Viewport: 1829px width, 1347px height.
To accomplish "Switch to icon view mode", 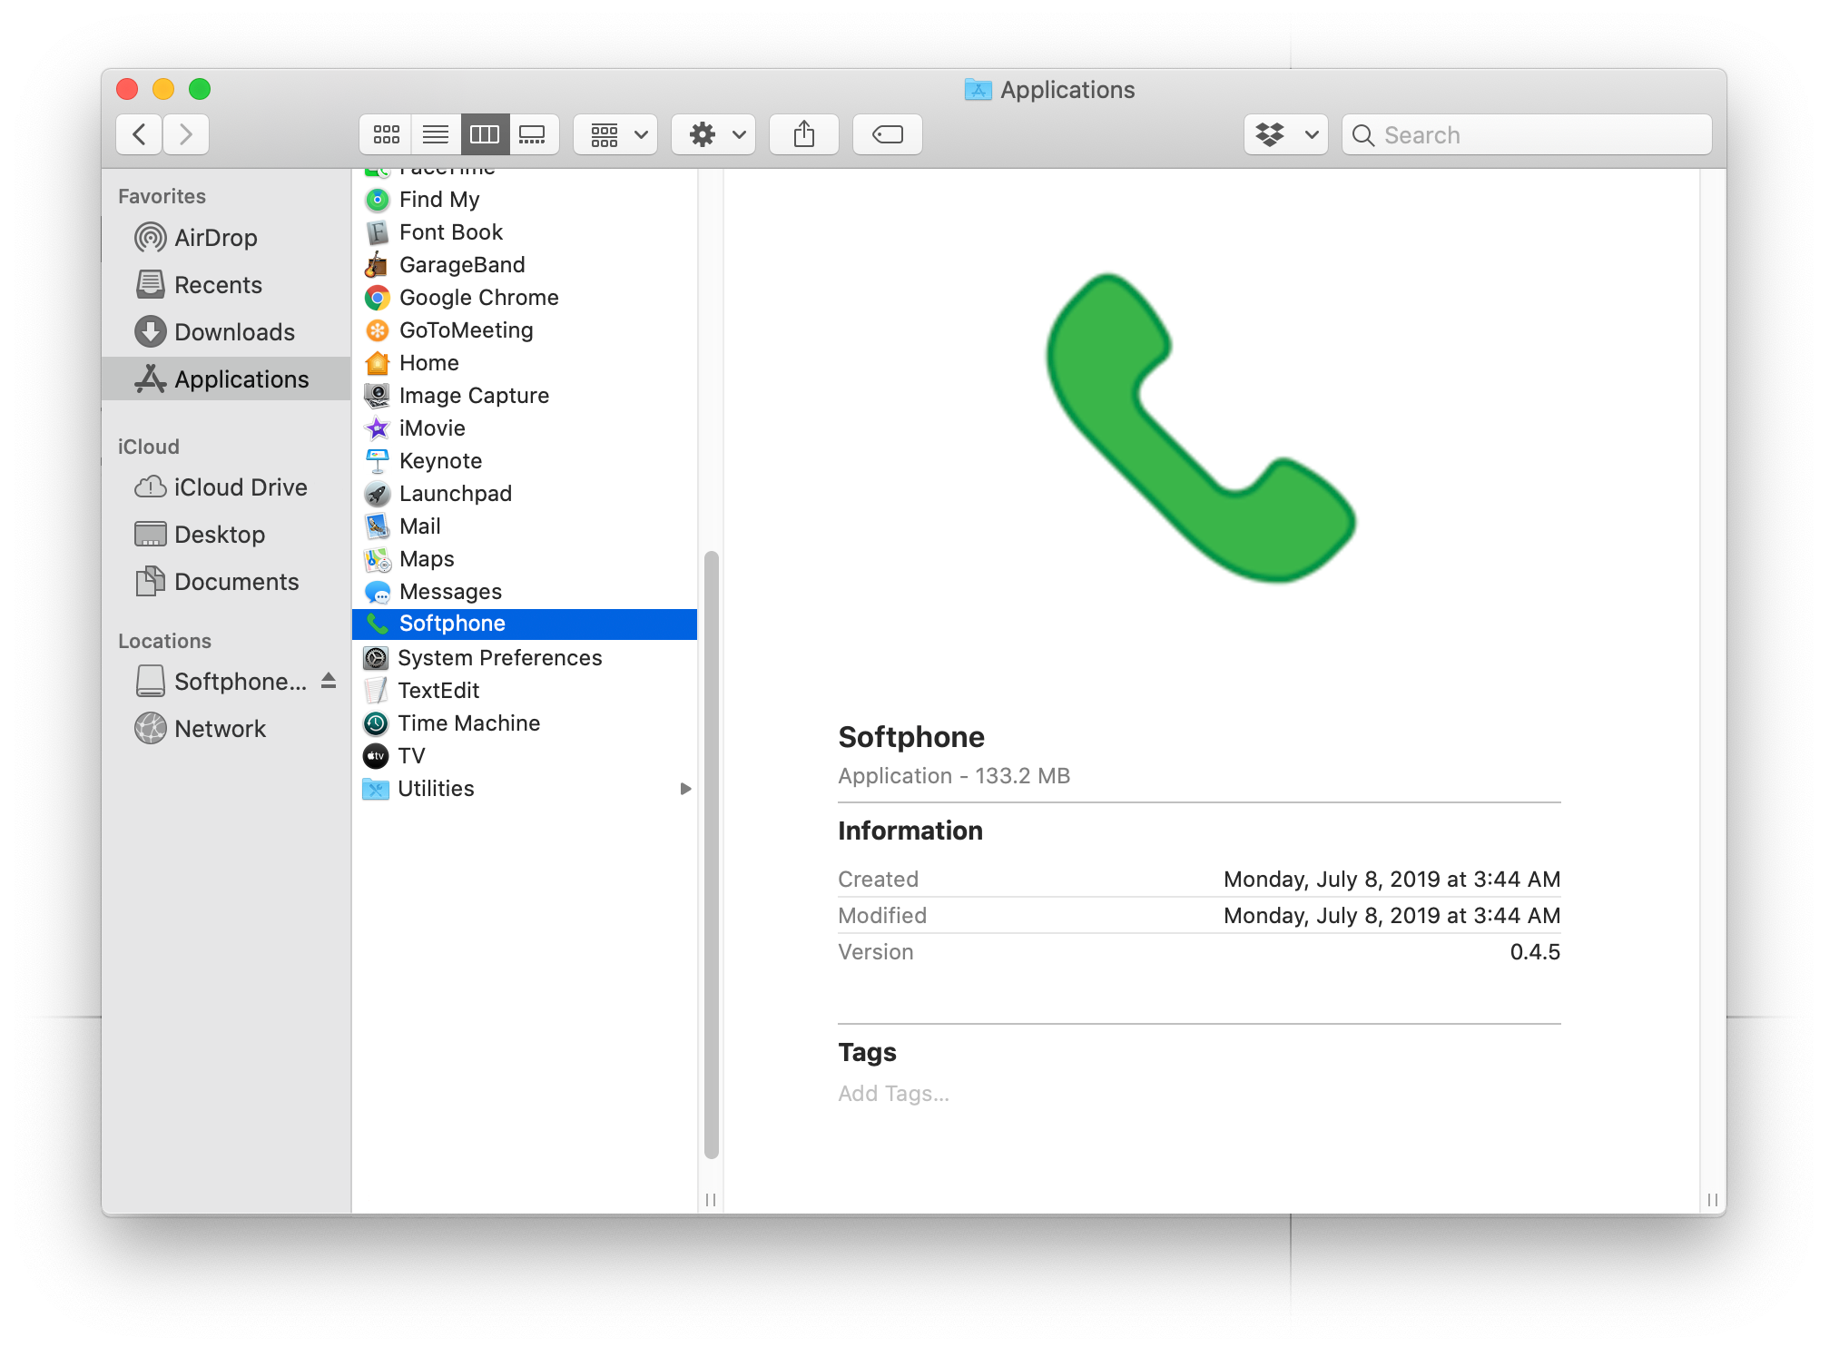I will click(x=386, y=134).
